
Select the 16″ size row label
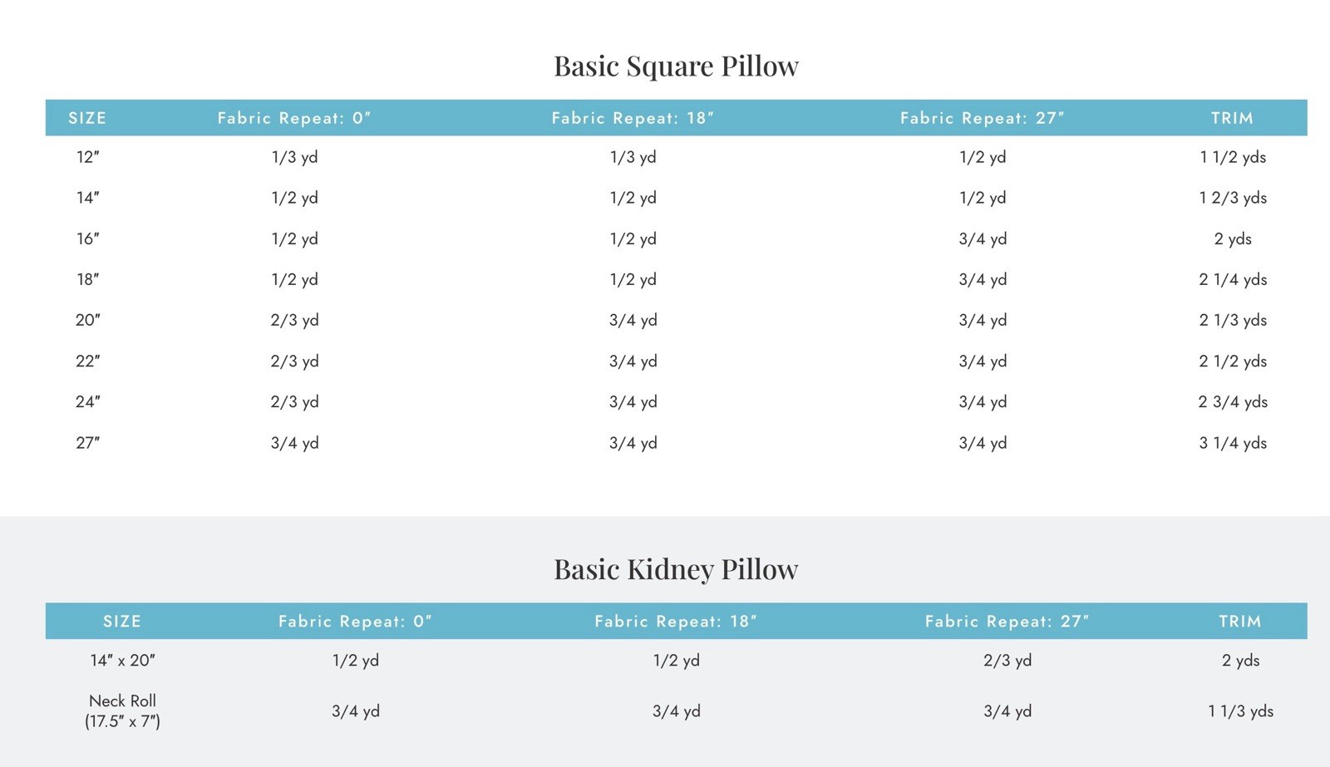point(87,238)
